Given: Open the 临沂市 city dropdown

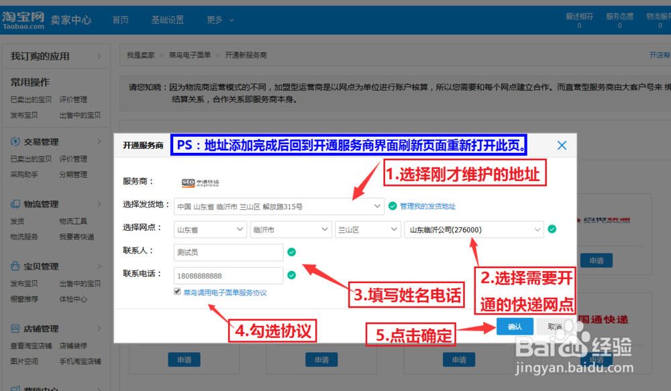Looking at the screenshot, I should tap(291, 230).
